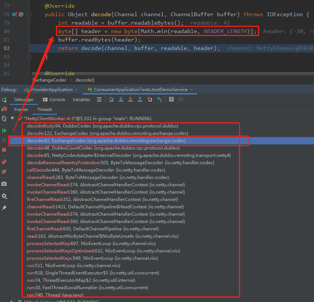314x302 pixels.
Task: Click the Step Out icon
Action: pos(140,100)
